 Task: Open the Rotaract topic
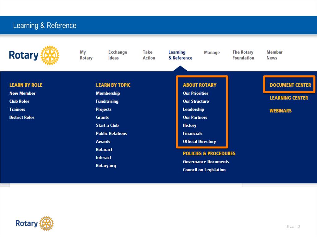click(104, 150)
